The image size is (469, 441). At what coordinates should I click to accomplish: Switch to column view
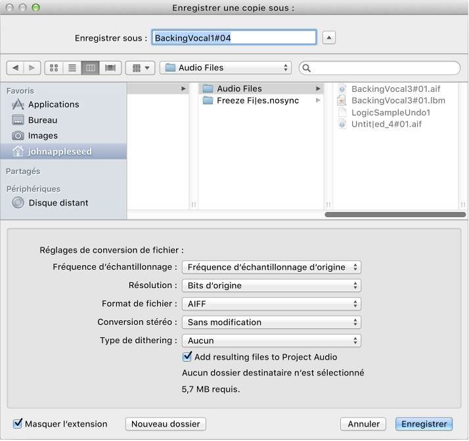coord(91,68)
